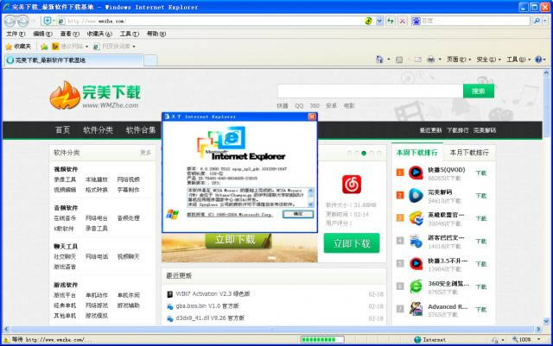Click the add-to-favorites-bar star icon
Screen dimensions: 553x346
(x=44, y=46)
